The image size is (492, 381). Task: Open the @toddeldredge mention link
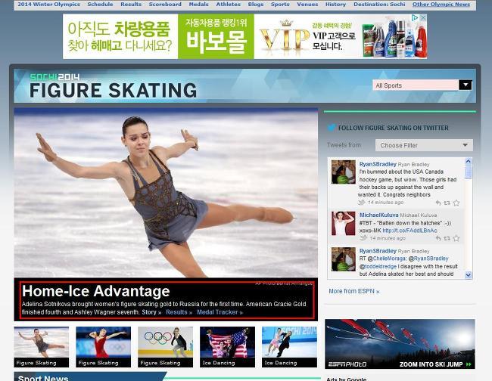378,266
